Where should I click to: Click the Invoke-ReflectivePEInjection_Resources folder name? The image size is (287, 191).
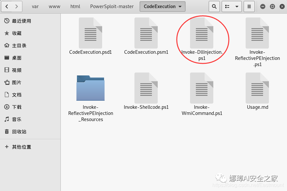click(x=90, y=113)
